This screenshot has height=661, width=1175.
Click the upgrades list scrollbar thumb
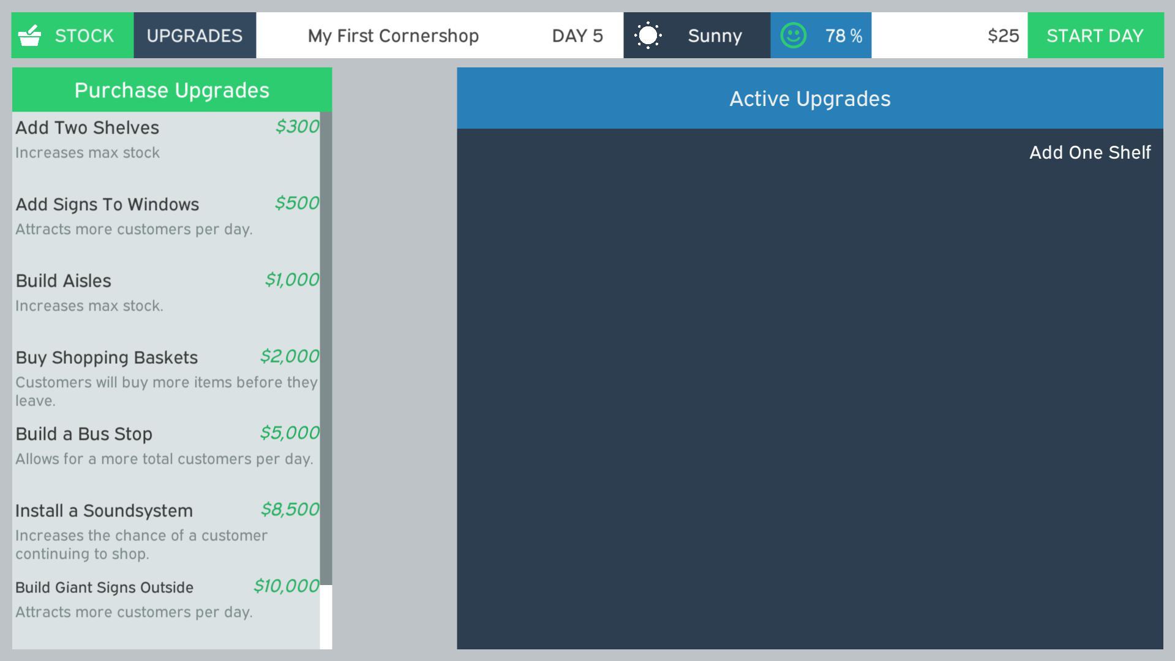(326, 348)
